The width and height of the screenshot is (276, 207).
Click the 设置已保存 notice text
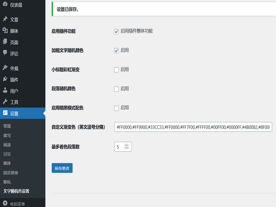pos(68,9)
